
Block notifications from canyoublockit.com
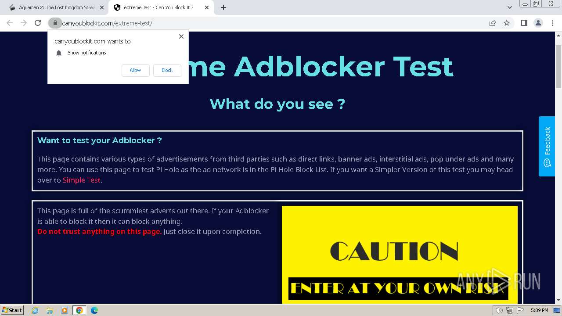(x=167, y=70)
